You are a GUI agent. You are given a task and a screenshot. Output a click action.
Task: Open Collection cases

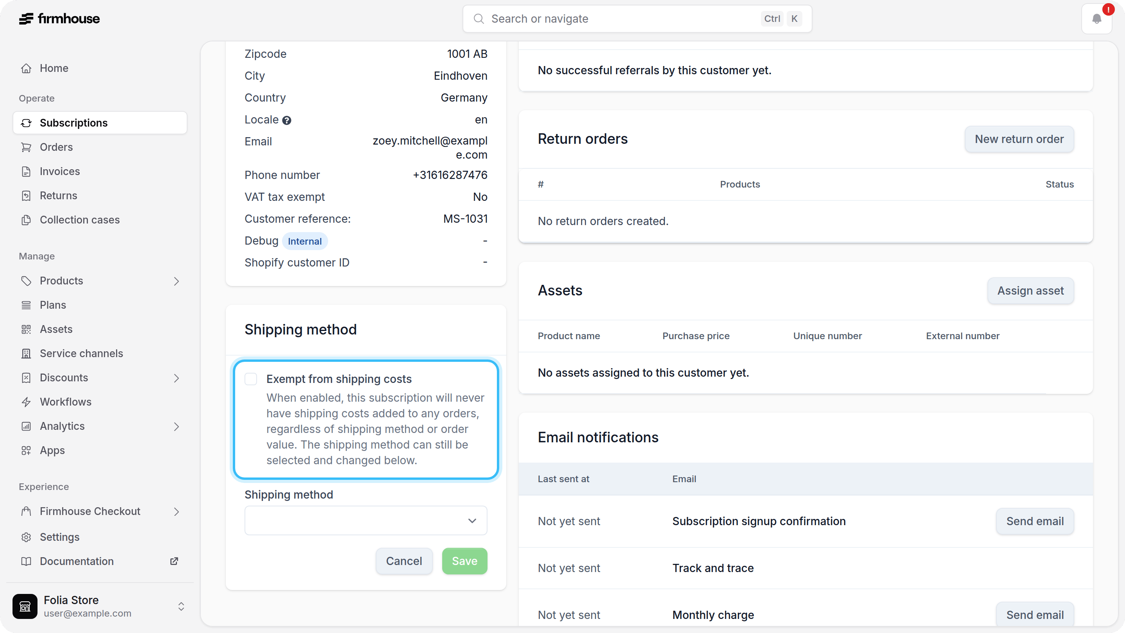(100, 220)
